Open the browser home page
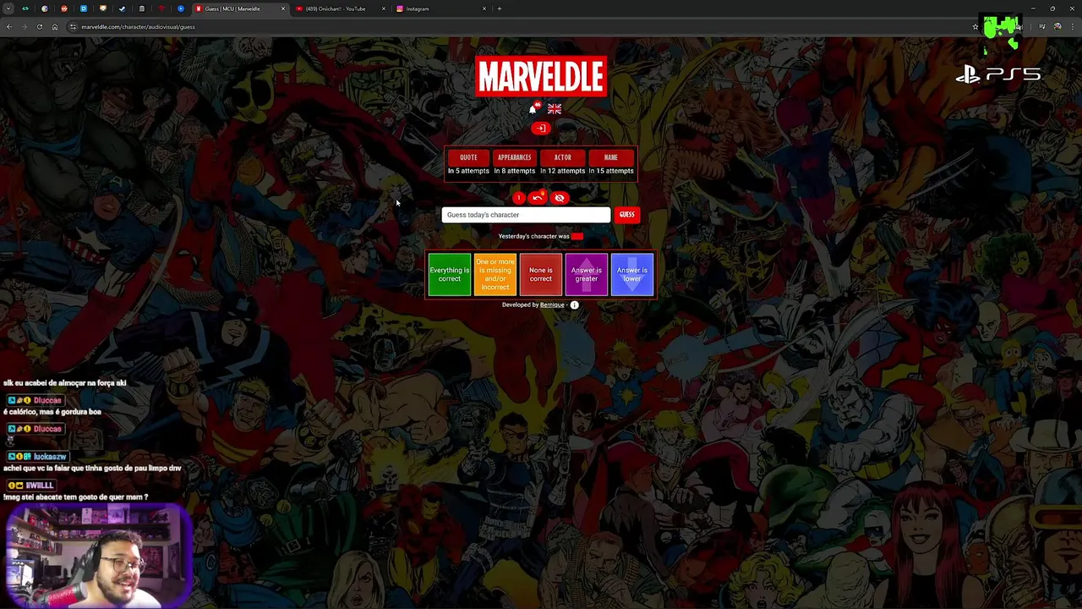This screenshot has height=609, width=1082. [55, 27]
